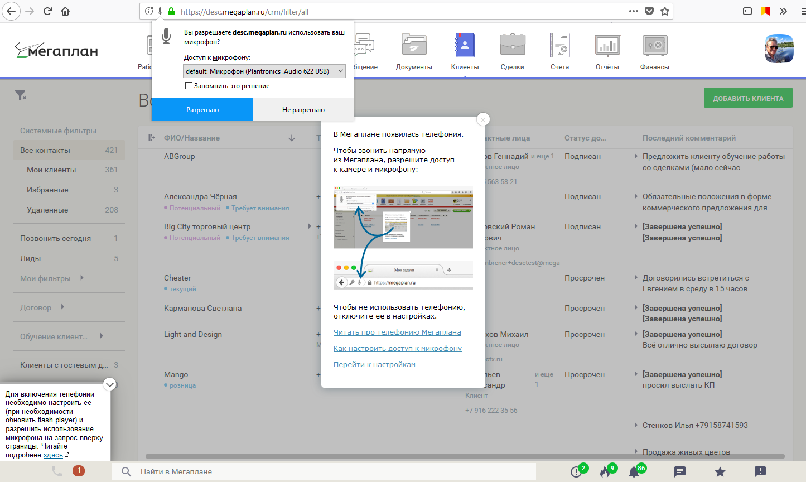The height and width of the screenshot is (482, 806).
Task: Click ДОБАВИТЬ КЛИЕНТА button
Action: (748, 98)
